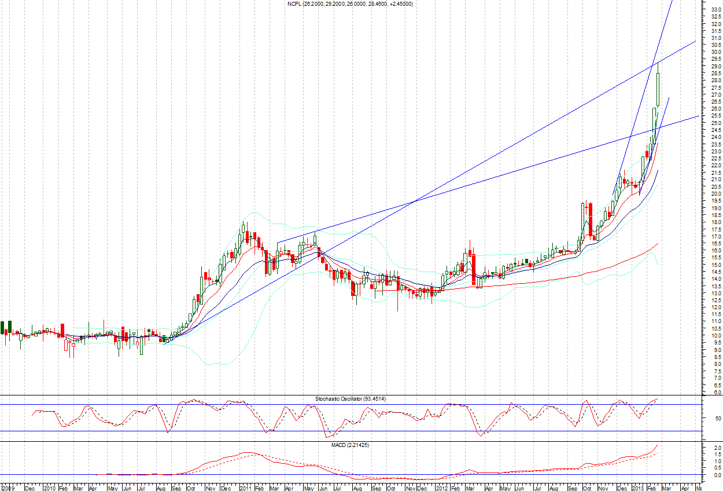Select the 2012 year label on time axis

441,488
